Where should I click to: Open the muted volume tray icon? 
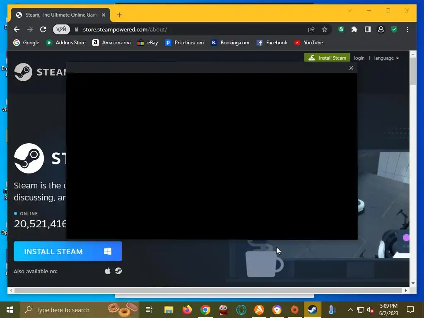[370, 310]
